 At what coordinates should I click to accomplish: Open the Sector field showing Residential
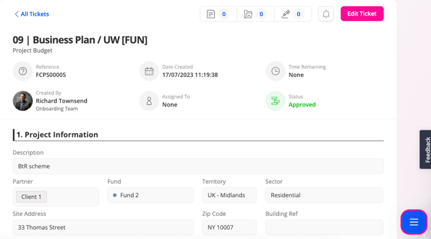point(325,195)
